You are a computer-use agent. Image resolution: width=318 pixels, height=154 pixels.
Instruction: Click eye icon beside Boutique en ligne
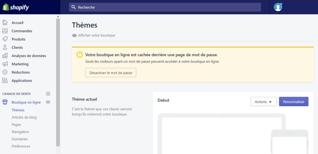pos(48,102)
